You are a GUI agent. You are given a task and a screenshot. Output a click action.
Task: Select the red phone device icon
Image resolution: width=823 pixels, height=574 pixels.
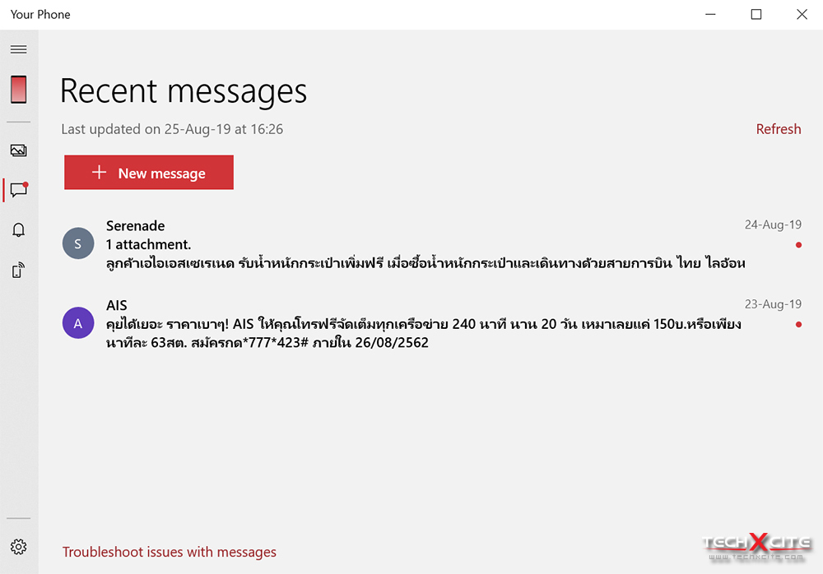pyautogui.click(x=18, y=89)
